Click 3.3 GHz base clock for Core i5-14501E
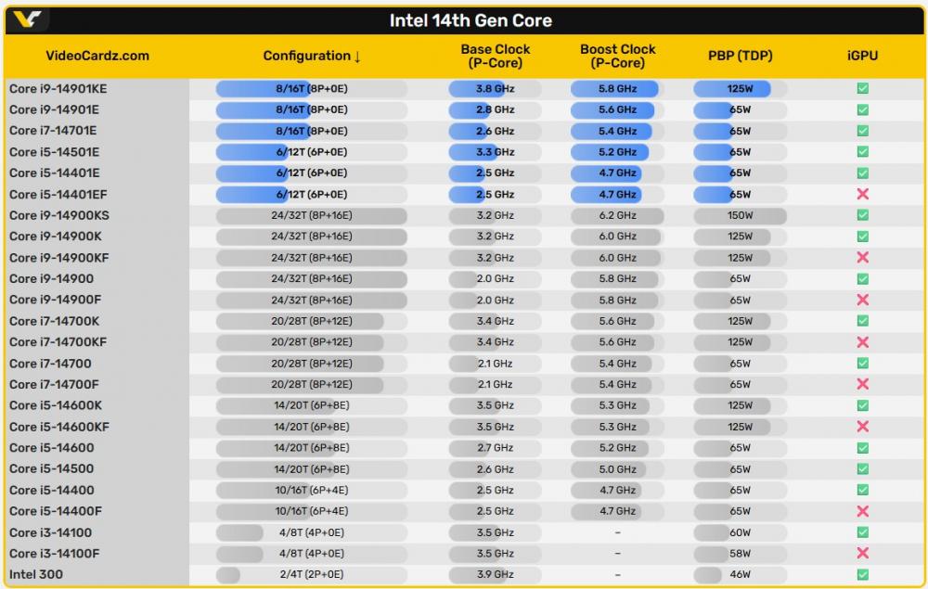Screen dimensions: 928x589 pos(496,152)
